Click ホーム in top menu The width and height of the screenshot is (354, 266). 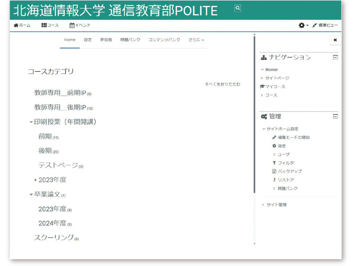[25, 25]
